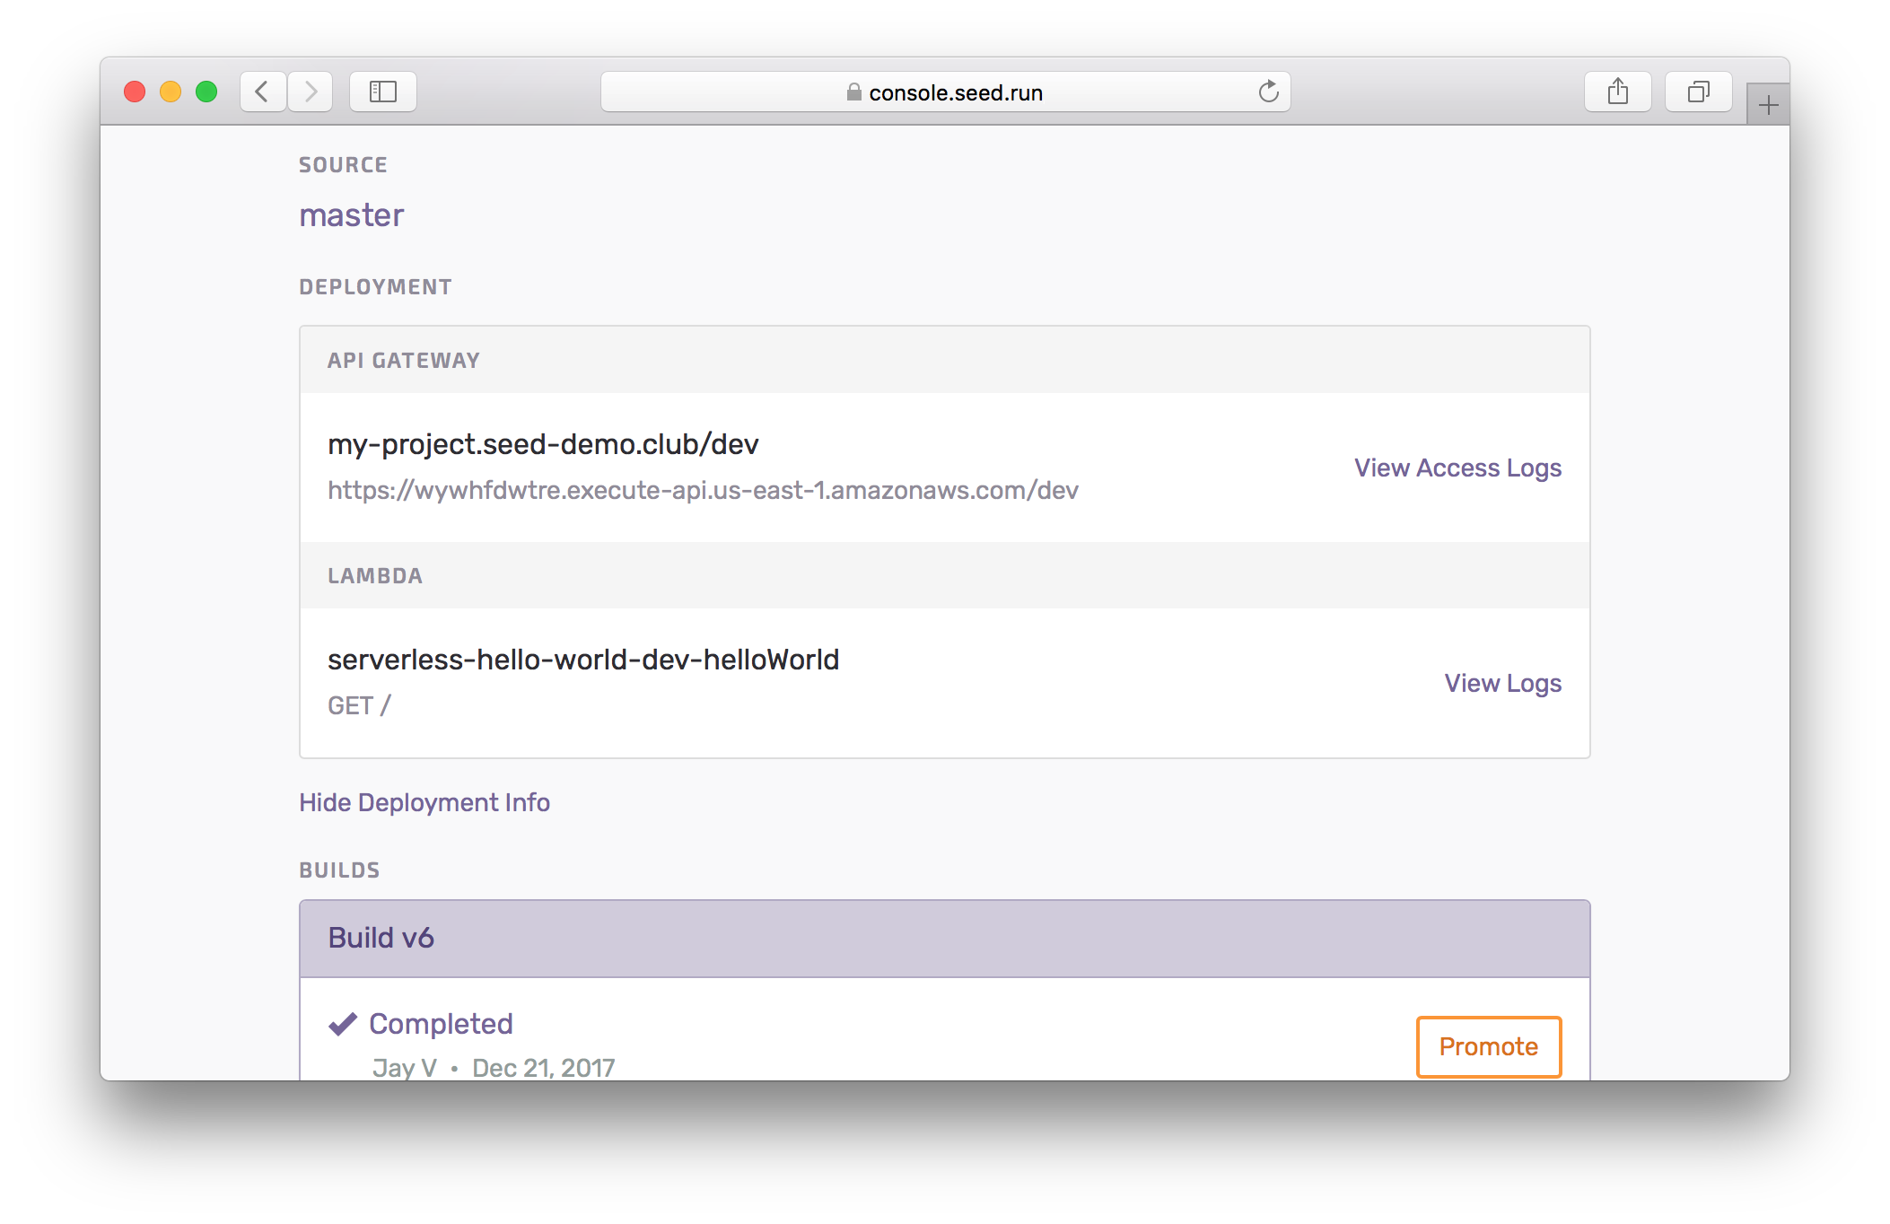Screen dimensions: 1890x1224
Task: Click the console.seed.run address field
Action: pos(955,92)
